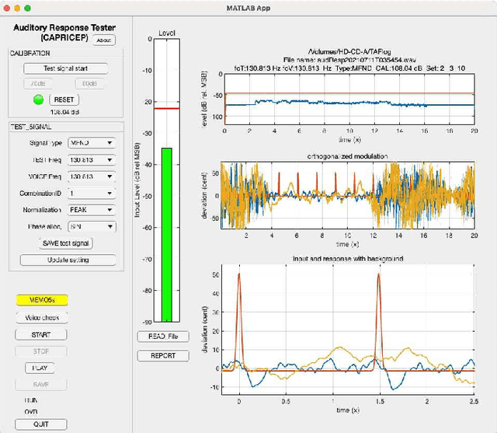Image resolution: width=497 pixels, height=433 pixels.
Task: Expand the CombinationID dropdown
Action: 91,193
